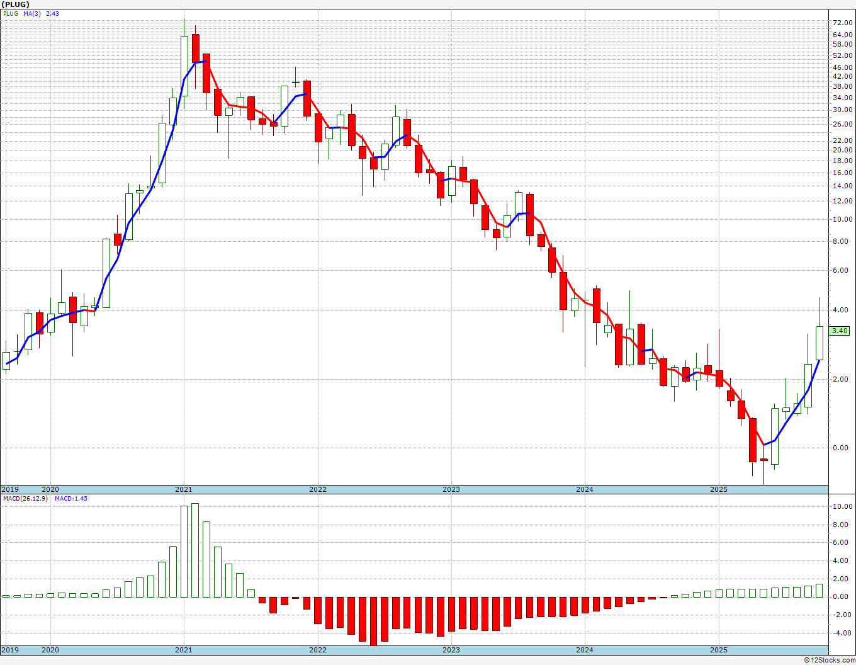The height and width of the screenshot is (665, 856).
Task: Click the latest green candlestick near 3.40
Action: 819,343
